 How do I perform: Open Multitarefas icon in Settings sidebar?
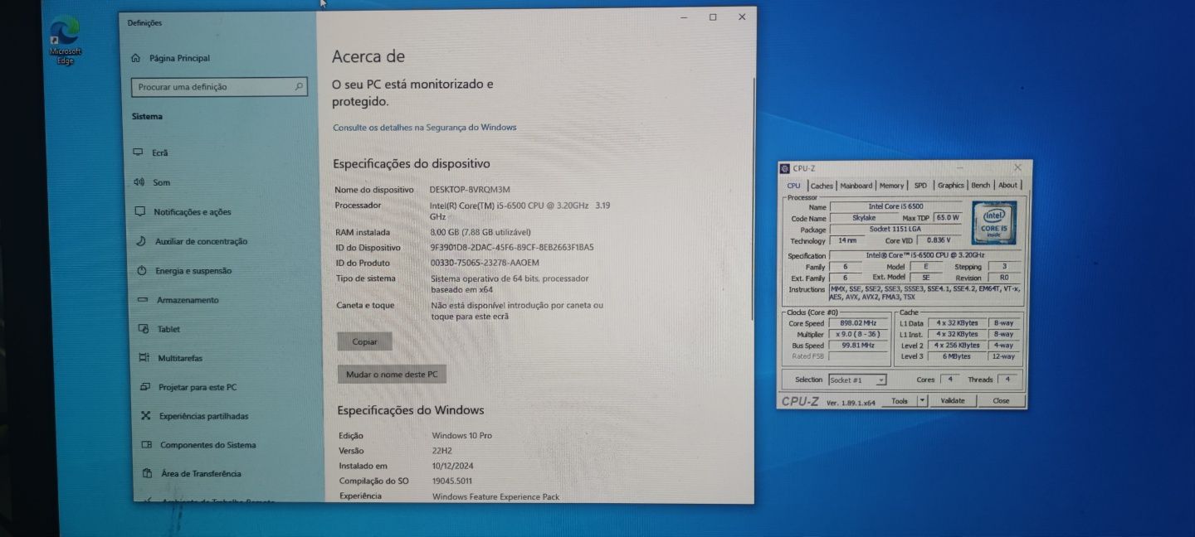pyautogui.click(x=144, y=358)
